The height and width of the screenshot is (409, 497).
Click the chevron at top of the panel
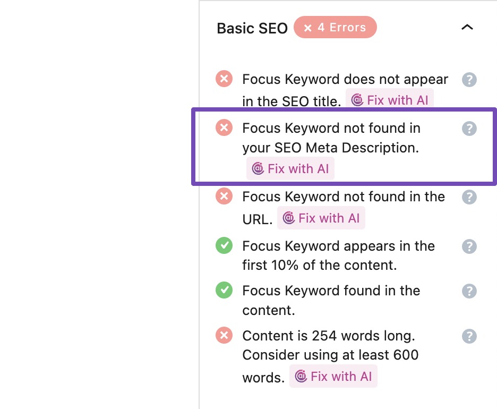click(x=467, y=27)
